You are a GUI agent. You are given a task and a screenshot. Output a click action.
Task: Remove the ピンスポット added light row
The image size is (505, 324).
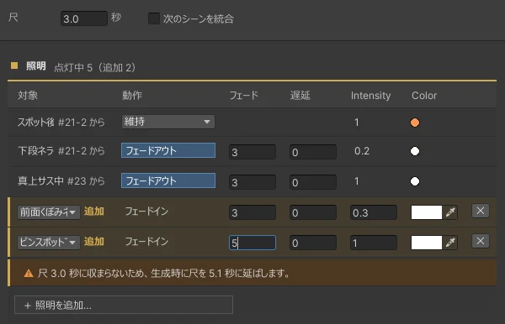click(x=481, y=241)
